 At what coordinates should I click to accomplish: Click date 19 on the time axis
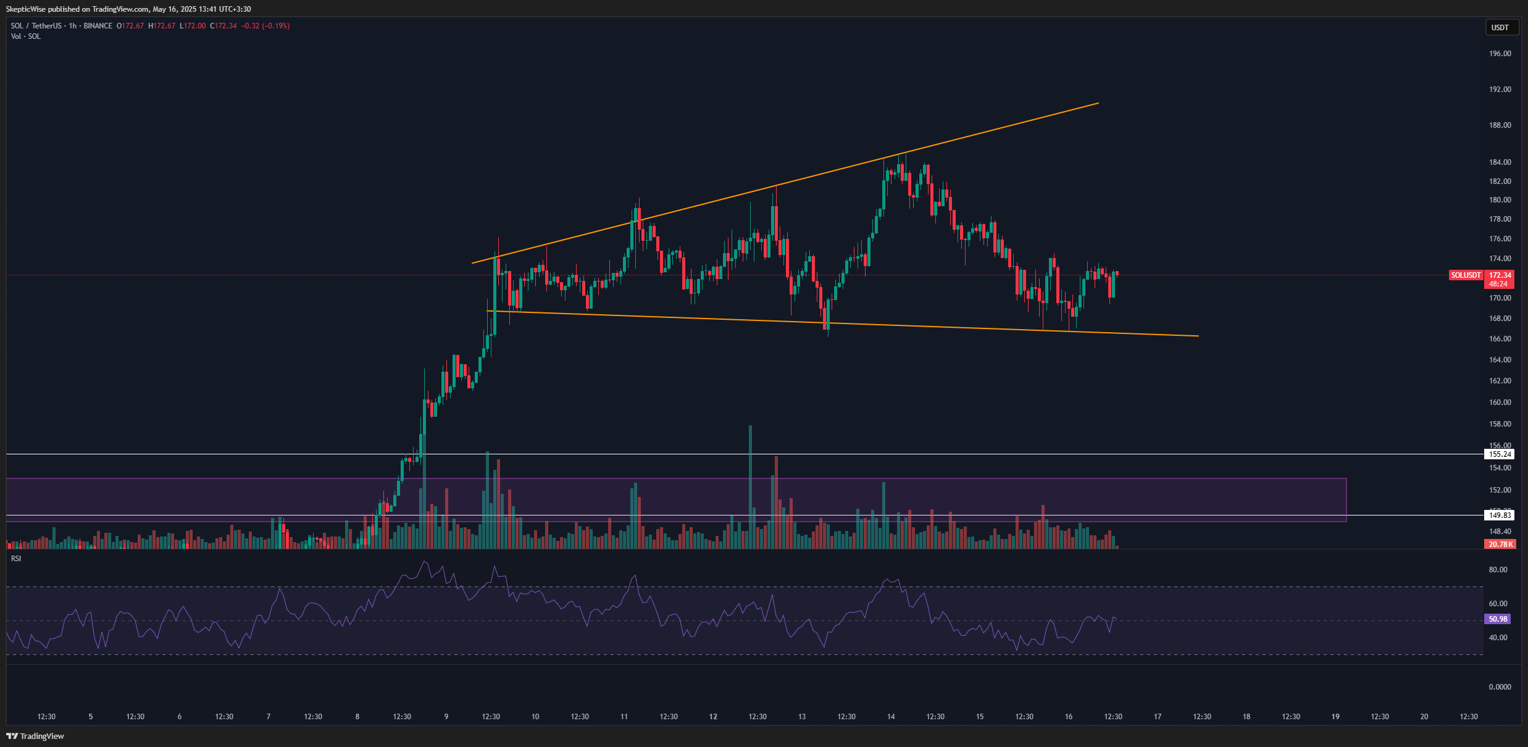(1335, 717)
